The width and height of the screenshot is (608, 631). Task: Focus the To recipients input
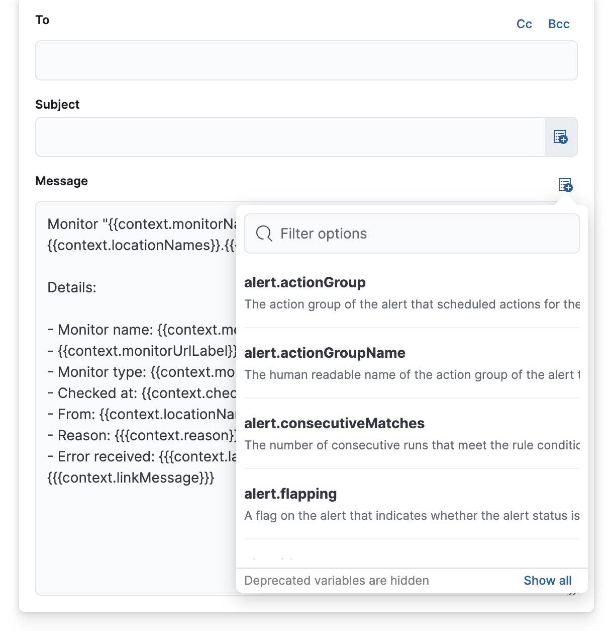click(307, 60)
